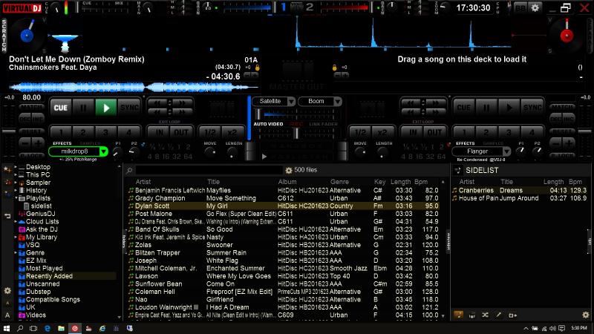This screenshot has width=594, height=334.
Task: Click the browser search field
Action: coord(209,171)
